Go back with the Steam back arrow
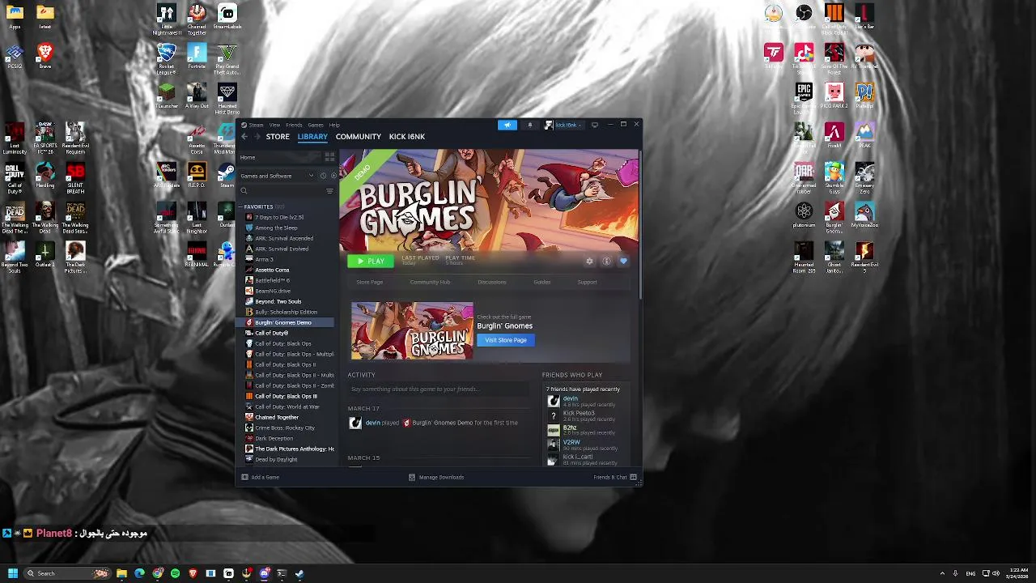This screenshot has height=583, width=1036. 244,137
